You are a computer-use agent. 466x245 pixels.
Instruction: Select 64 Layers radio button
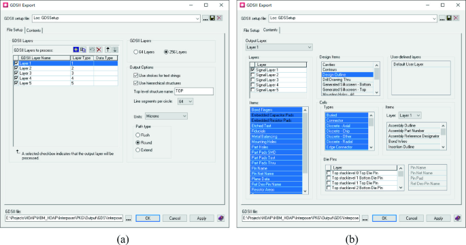coord(136,52)
